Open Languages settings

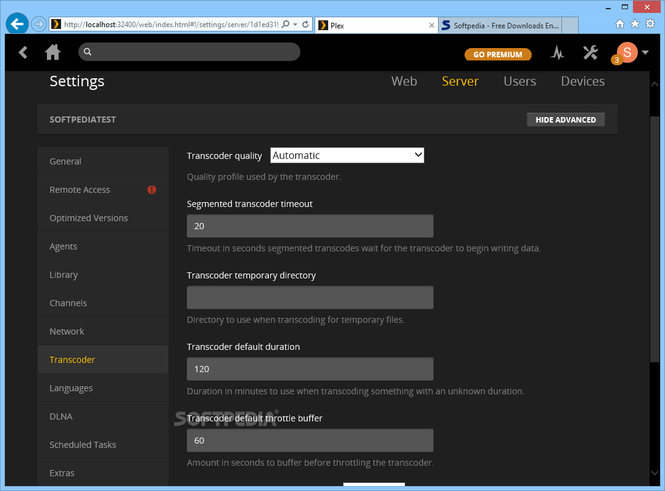coord(103,388)
